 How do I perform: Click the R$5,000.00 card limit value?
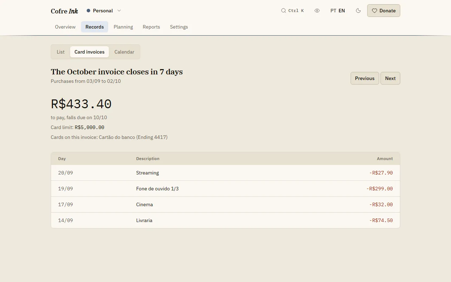coord(89,127)
